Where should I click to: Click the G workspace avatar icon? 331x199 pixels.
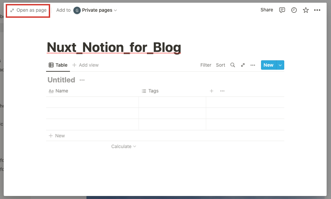[x=77, y=10]
